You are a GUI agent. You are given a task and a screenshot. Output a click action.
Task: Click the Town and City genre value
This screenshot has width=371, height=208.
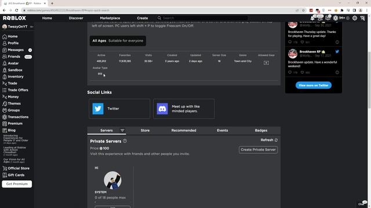(243, 61)
